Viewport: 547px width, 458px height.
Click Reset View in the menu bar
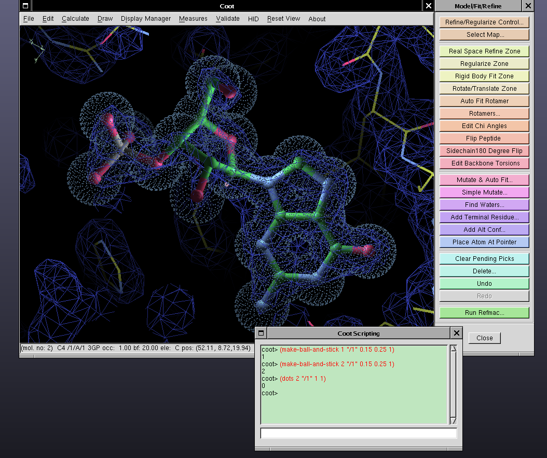pos(283,19)
